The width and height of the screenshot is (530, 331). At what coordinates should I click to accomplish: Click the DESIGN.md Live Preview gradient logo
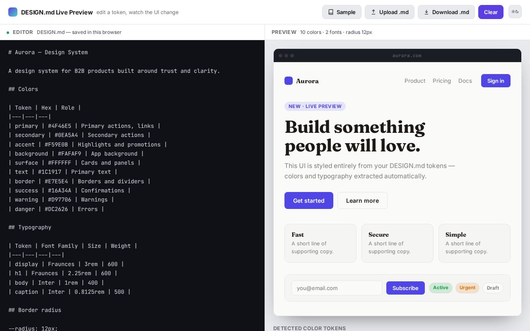[x=13, y=12]
